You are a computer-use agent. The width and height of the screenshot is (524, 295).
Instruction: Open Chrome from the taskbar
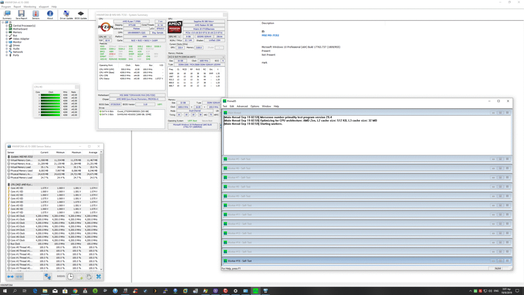coord(75,291)
